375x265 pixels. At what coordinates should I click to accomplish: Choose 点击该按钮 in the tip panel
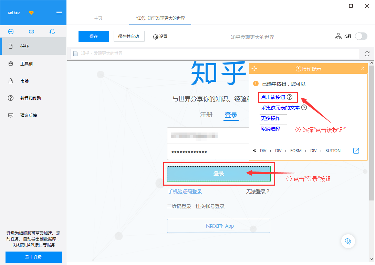pyautogui.click(x=273, y=97)
